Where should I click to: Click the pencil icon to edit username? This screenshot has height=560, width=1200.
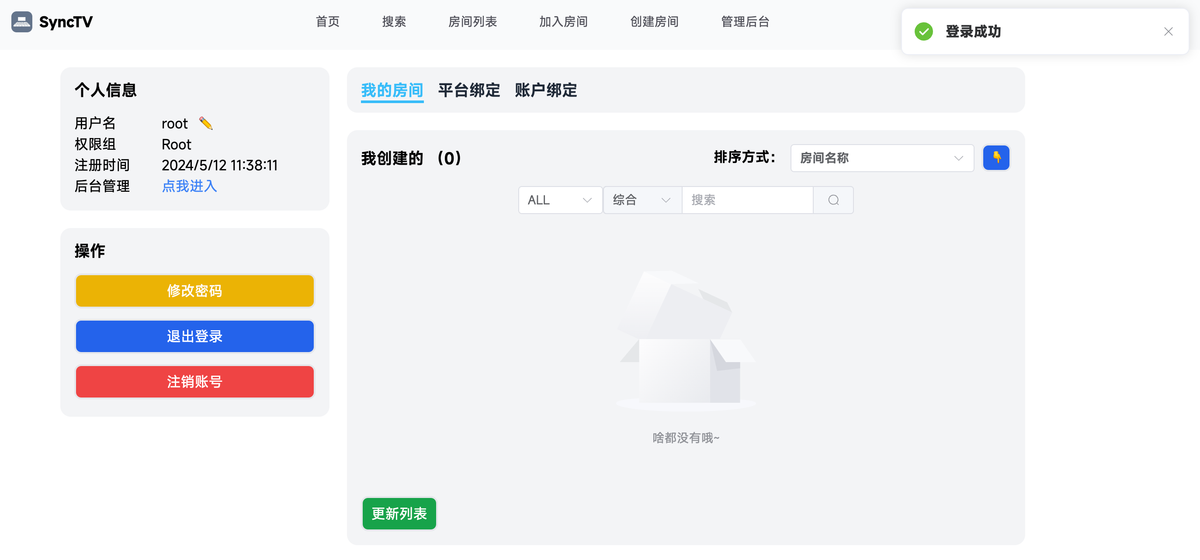click(205, 123)
